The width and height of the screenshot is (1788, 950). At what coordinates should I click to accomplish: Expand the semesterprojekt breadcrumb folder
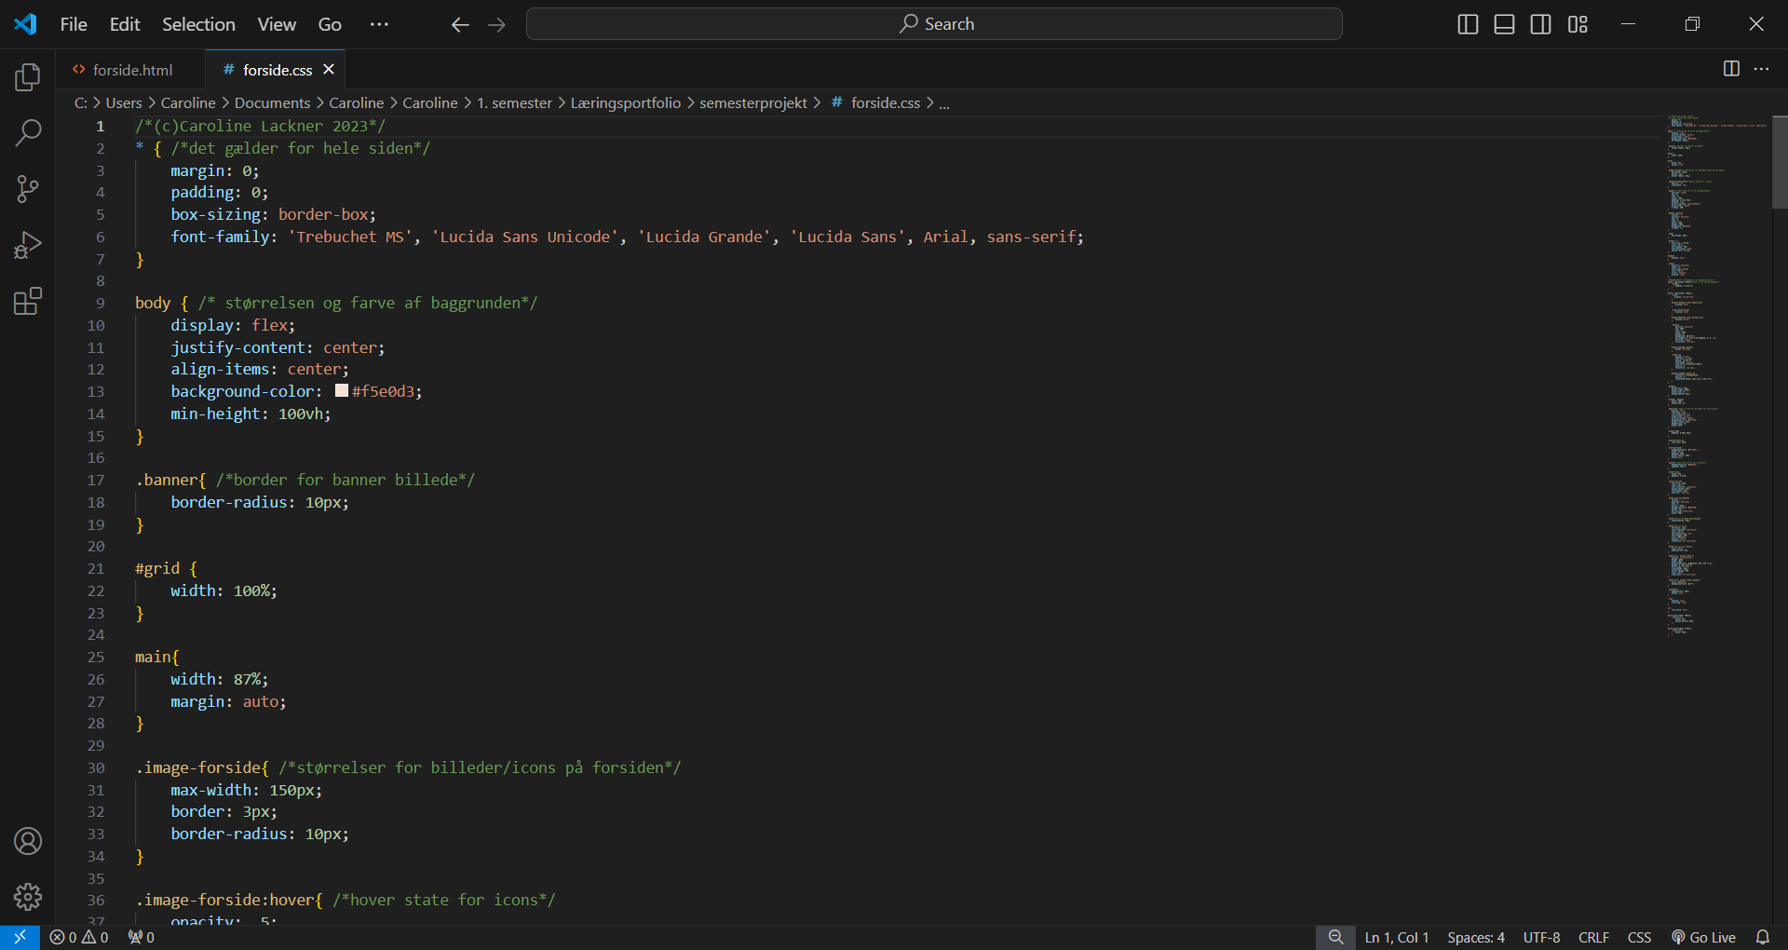pyautogui.click(x=752, y=102)
